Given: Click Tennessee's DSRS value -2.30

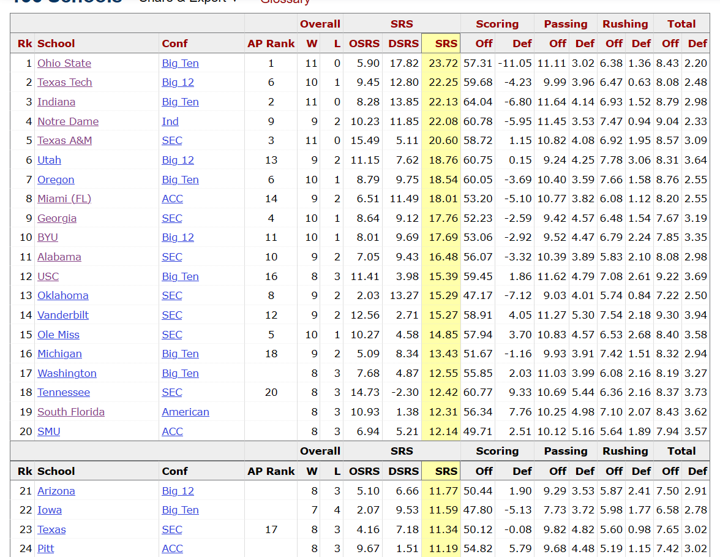Looking at the screenshot, I should [x=407, y=392].
